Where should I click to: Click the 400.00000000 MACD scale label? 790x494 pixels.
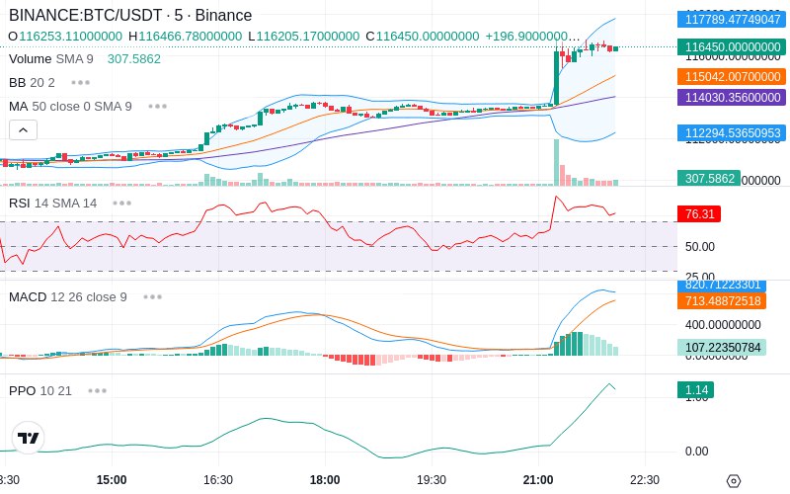(x=723, y=325)
